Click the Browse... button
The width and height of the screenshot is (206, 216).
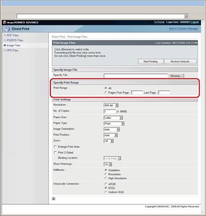[x=176, y=76]
